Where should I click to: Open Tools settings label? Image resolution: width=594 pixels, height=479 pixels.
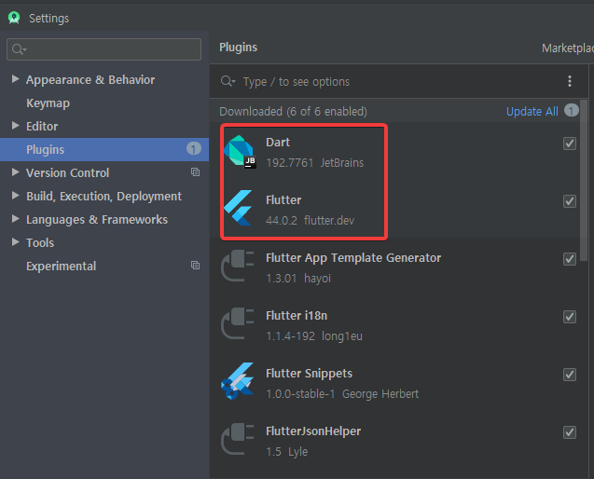40,242
